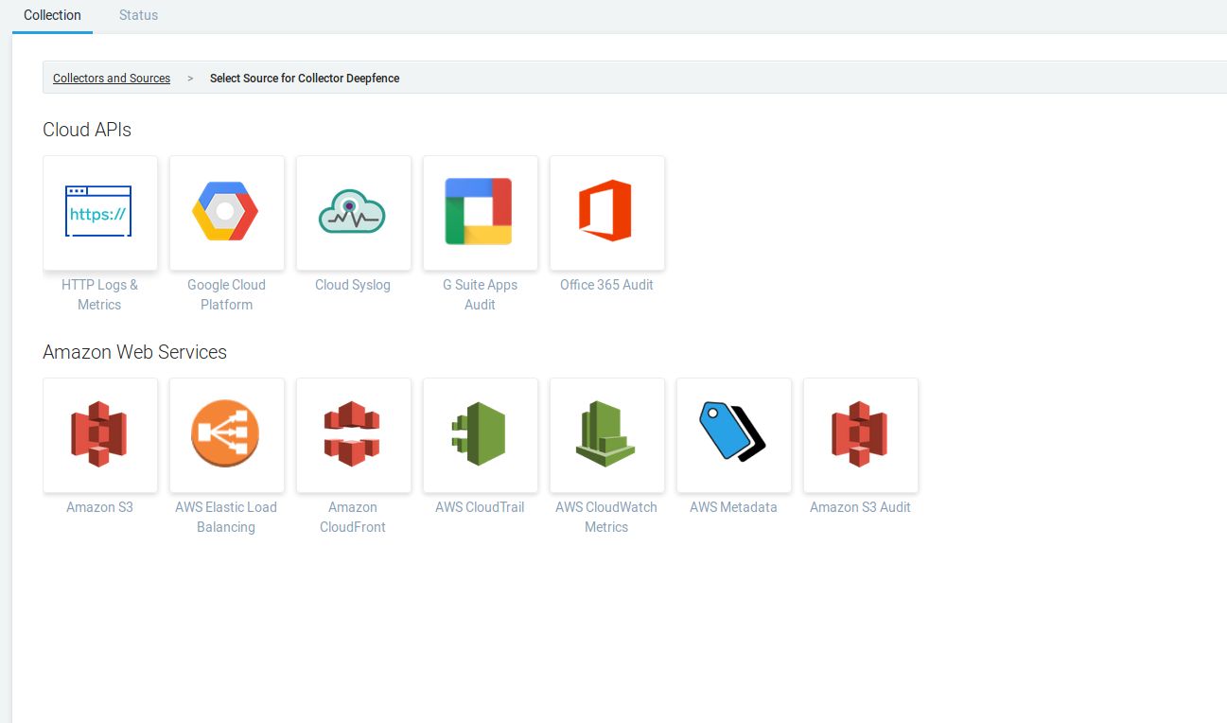The height and width of the screenshot is (723, 1227).
Task: Choose the Amazon CloudFront source icon
Action: (x=354, y=435)
